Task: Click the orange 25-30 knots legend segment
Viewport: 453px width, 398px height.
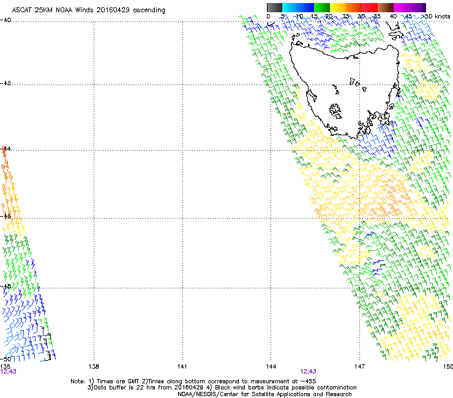Action: (354, 7)
